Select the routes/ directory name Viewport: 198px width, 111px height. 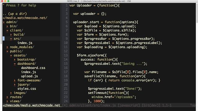(16, 97)
